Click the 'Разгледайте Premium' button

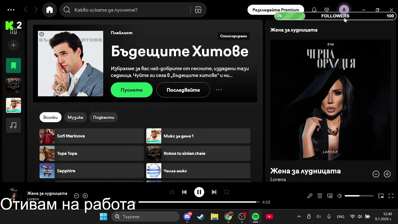point(276,10)
